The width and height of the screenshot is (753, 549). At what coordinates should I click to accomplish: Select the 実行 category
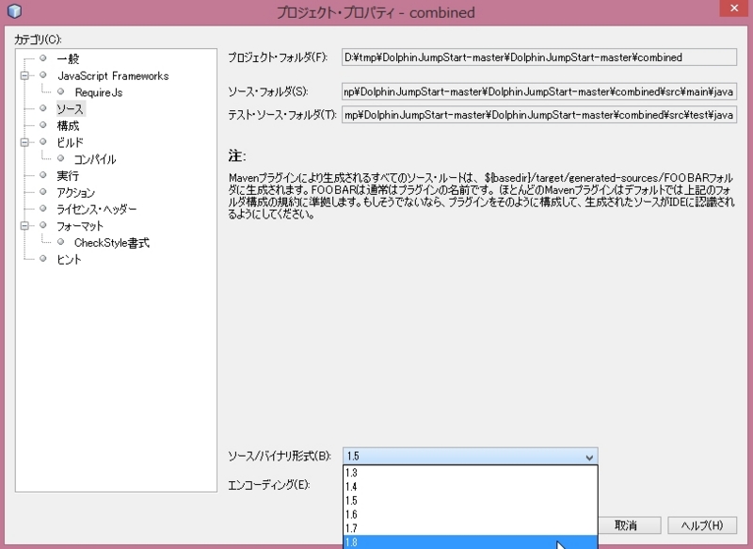[x=68, y=176]
